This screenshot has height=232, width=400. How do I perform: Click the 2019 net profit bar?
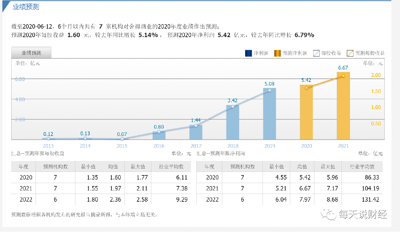tap(270, 114)
